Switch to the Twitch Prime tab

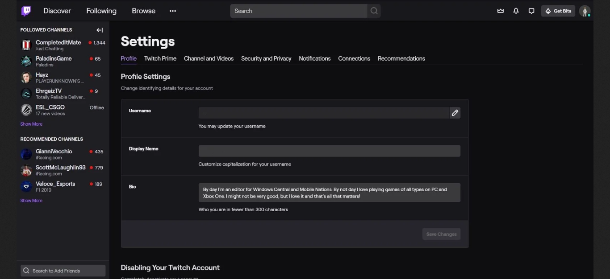[160, 58]
